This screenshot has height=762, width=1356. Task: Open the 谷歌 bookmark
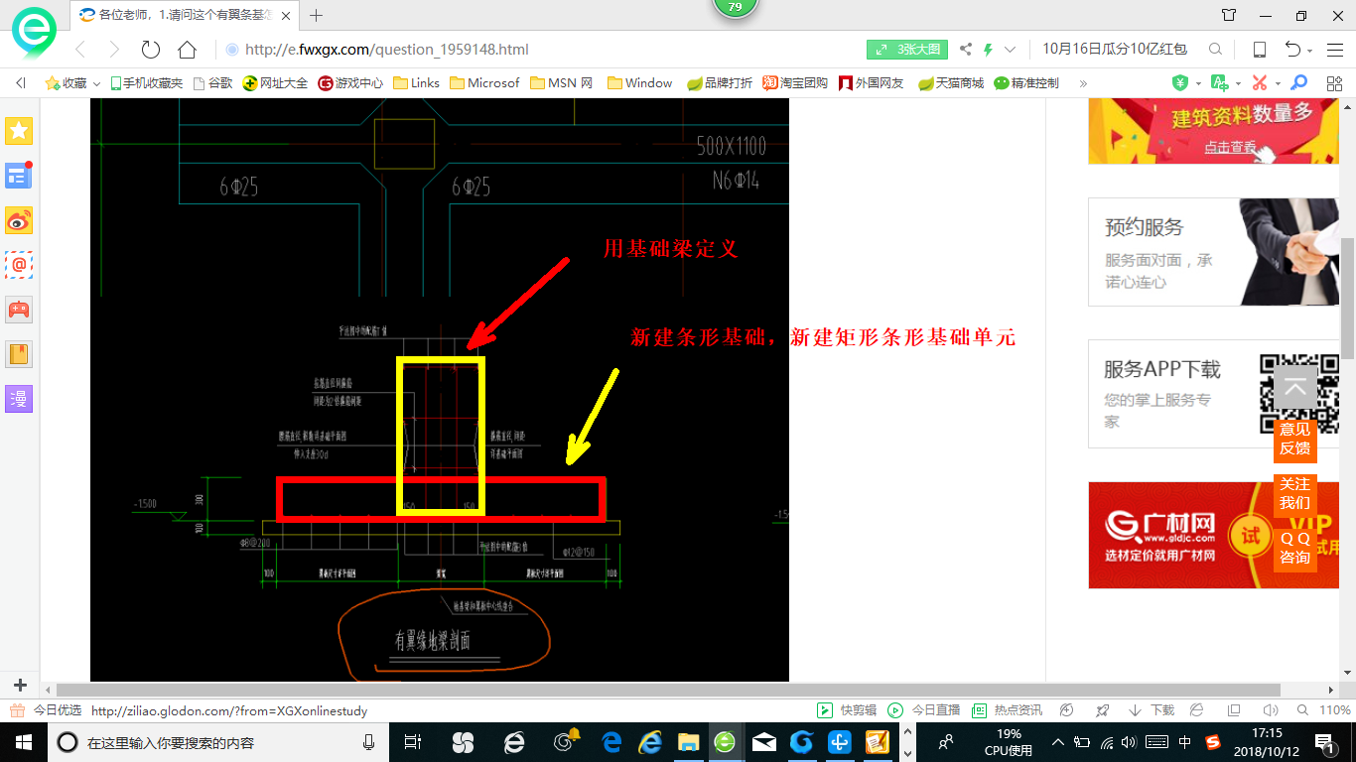click(x=212, y=83)
